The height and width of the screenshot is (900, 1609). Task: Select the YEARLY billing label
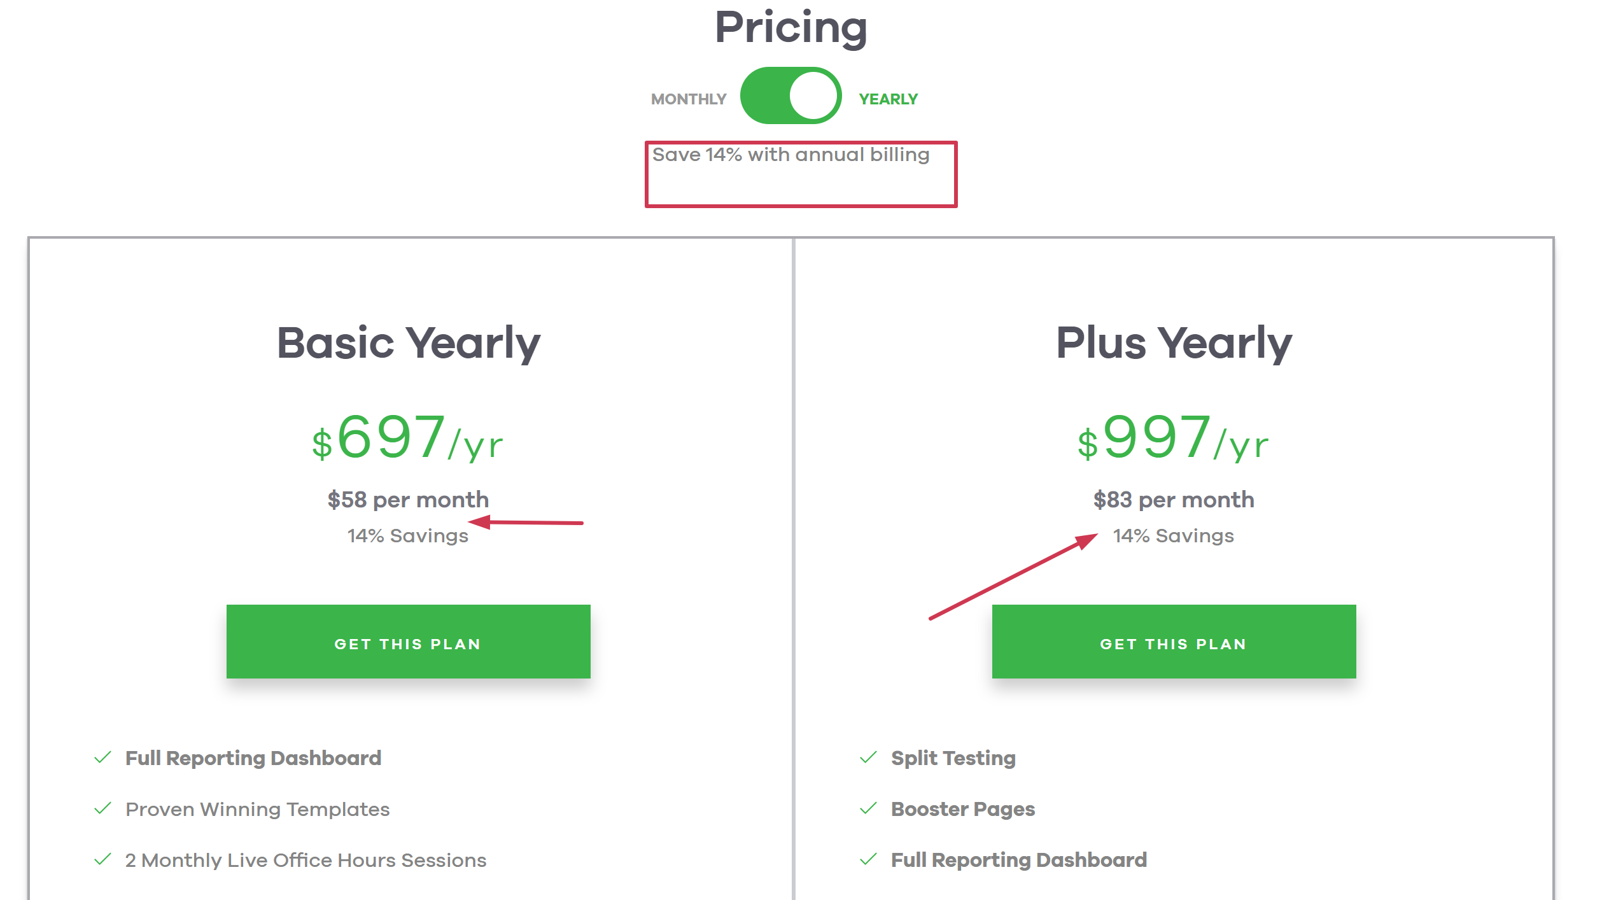coord(889,99)
